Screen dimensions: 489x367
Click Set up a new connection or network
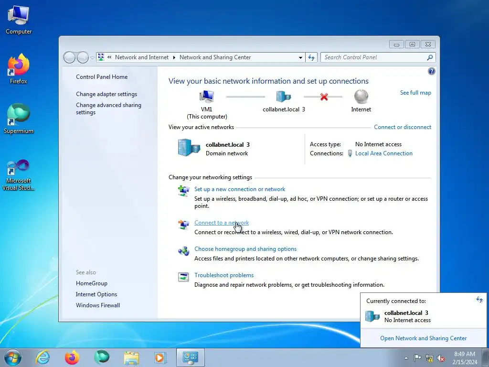(240, 189)
